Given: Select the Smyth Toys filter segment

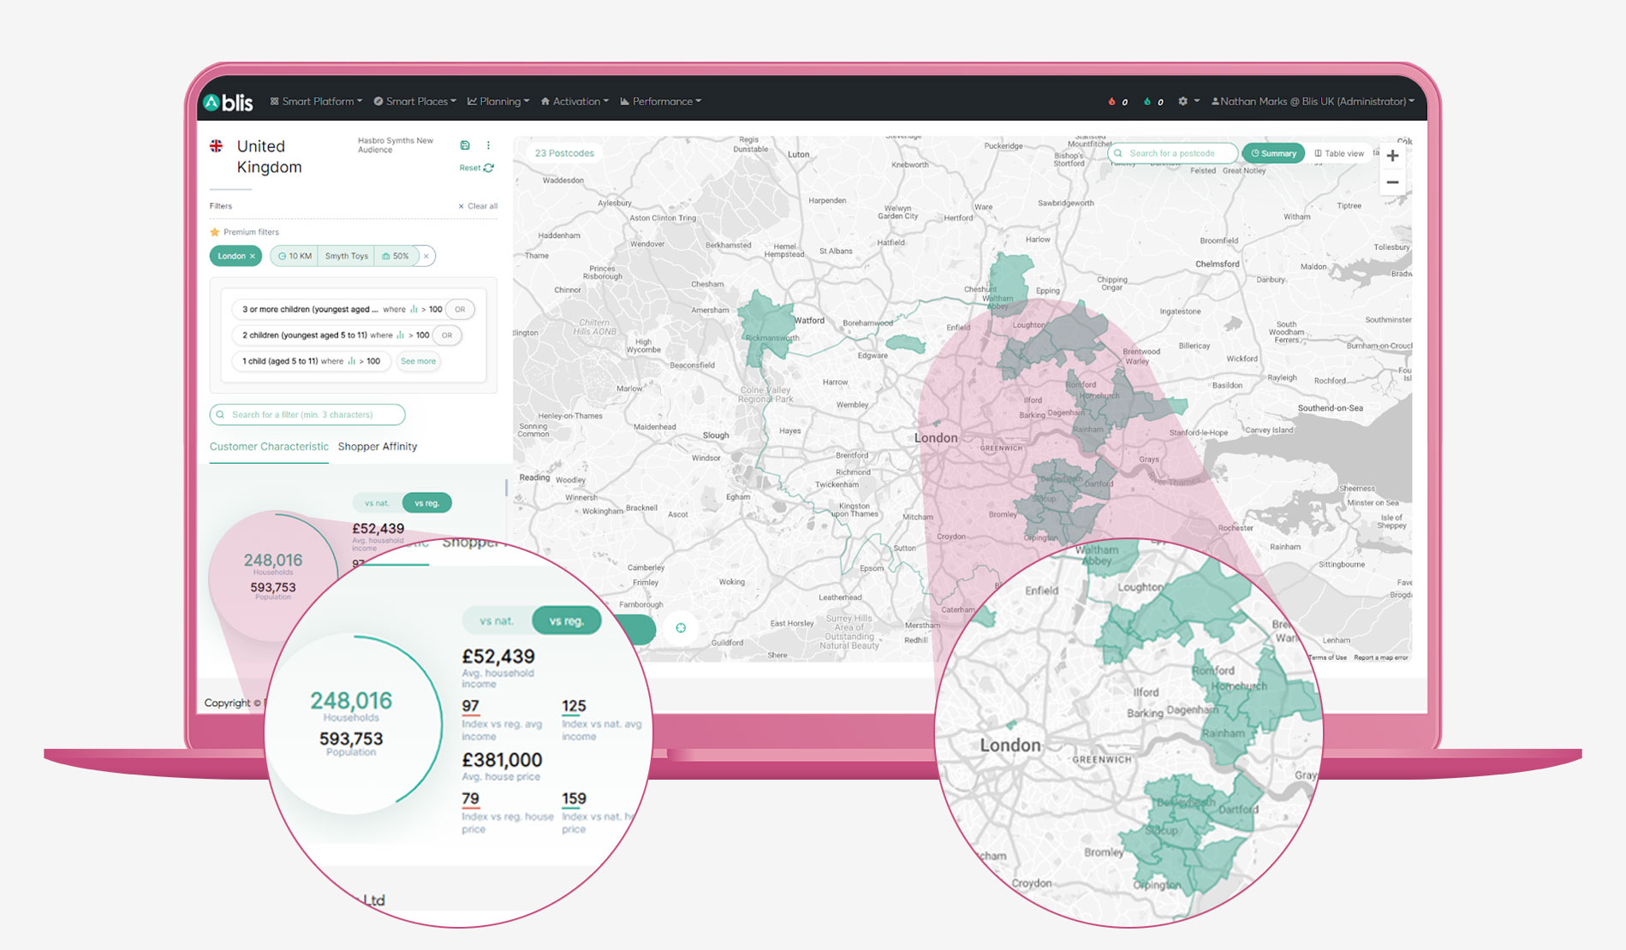Looking at the screenshot, I should pos(346,256).
